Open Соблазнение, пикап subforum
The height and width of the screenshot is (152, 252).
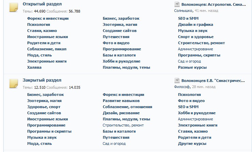(47, 49)
